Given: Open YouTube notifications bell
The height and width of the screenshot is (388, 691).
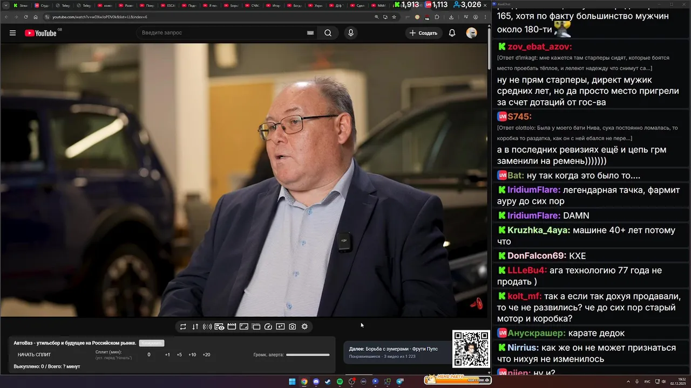Looking at the screenshot, I should (x=452, y=33).
